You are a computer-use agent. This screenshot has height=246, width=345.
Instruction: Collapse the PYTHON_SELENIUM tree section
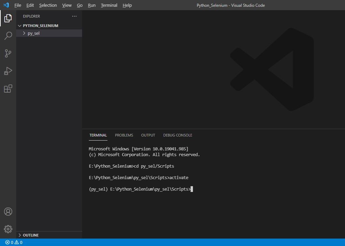click(20, 25)
